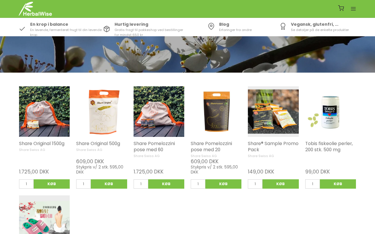
Task: Click 1.725,00 DKK price of Share Original 1500g
Action: point(34,172)
